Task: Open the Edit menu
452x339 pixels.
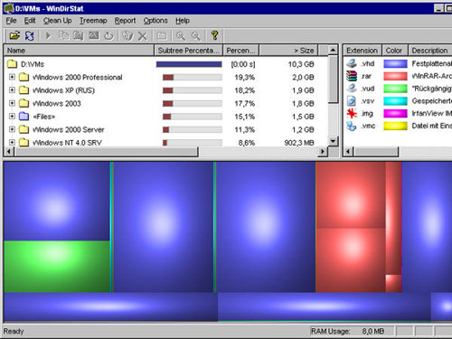Action: point(30,21)
